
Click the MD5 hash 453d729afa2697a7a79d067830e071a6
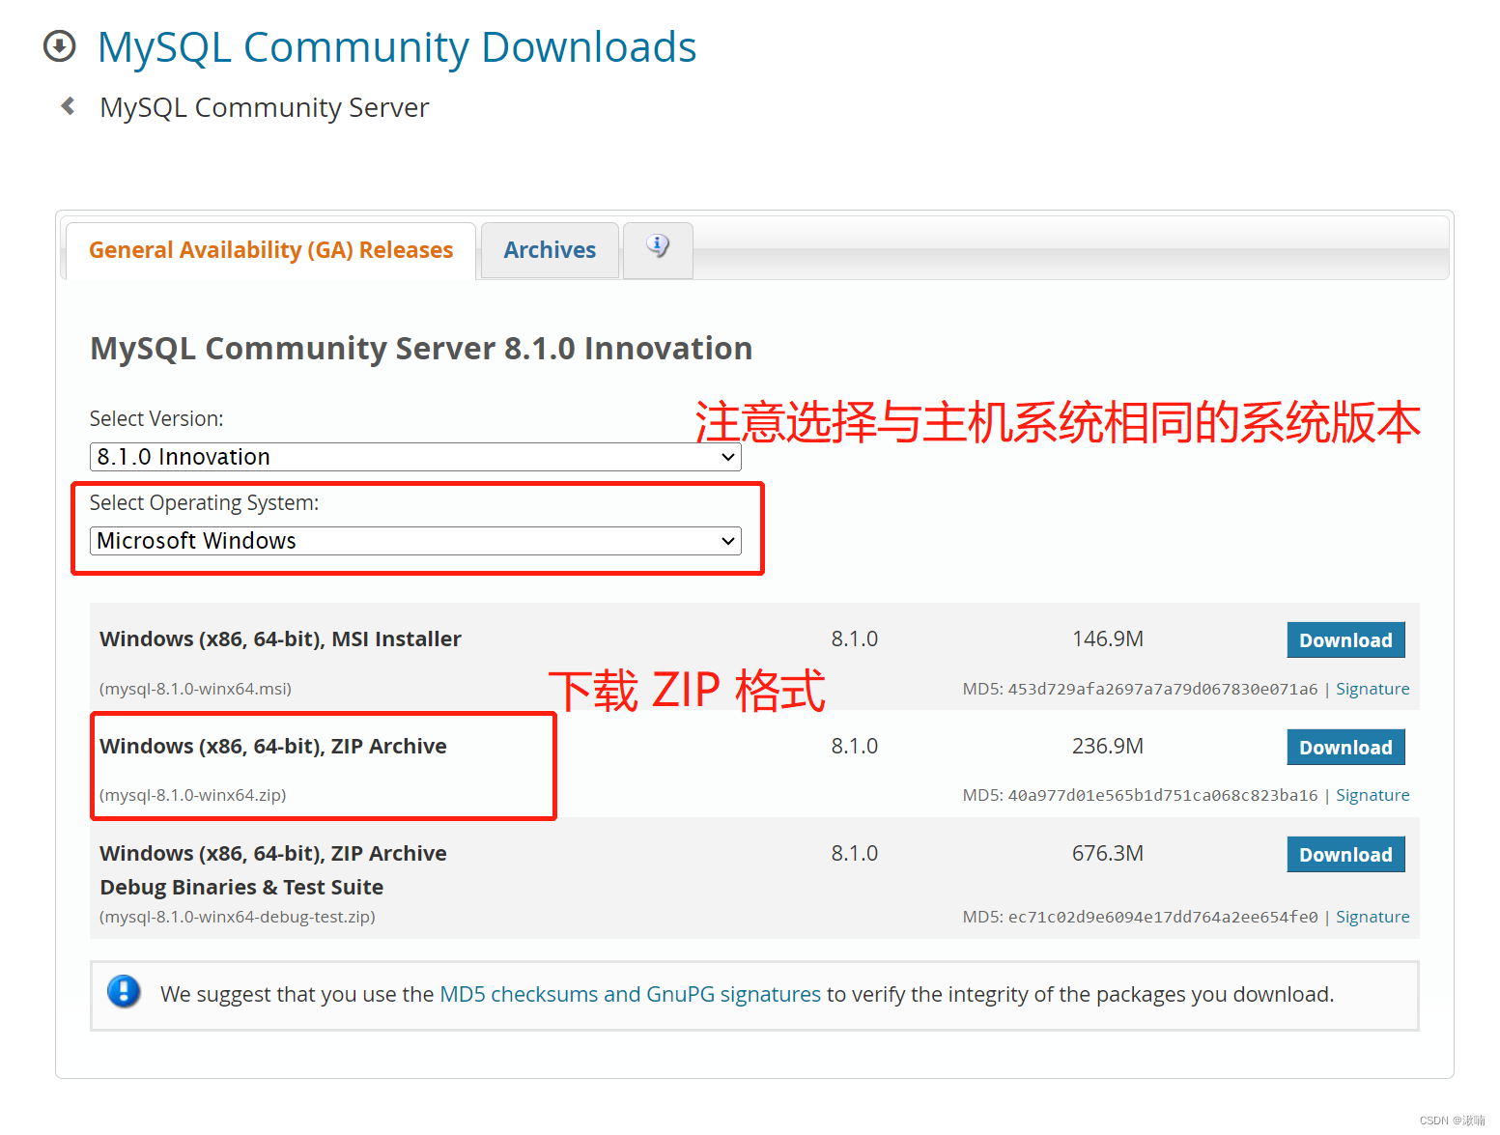point(1163,689)
